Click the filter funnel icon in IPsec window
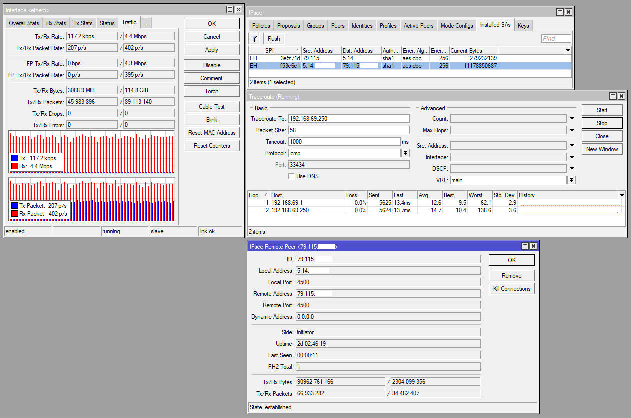This screenshot has width=631, height=418. (x=254, y=39)
